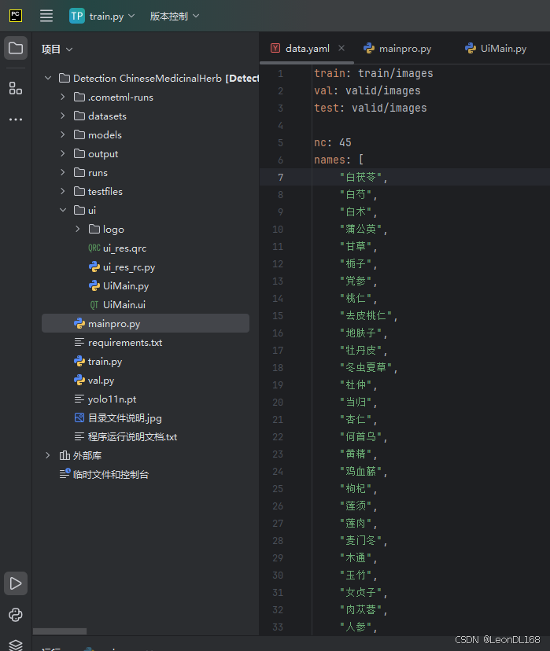Click the TP project badge icon
Image resolution: width=550 pixels, height=651 pixels.
click(x=77, y=17)
